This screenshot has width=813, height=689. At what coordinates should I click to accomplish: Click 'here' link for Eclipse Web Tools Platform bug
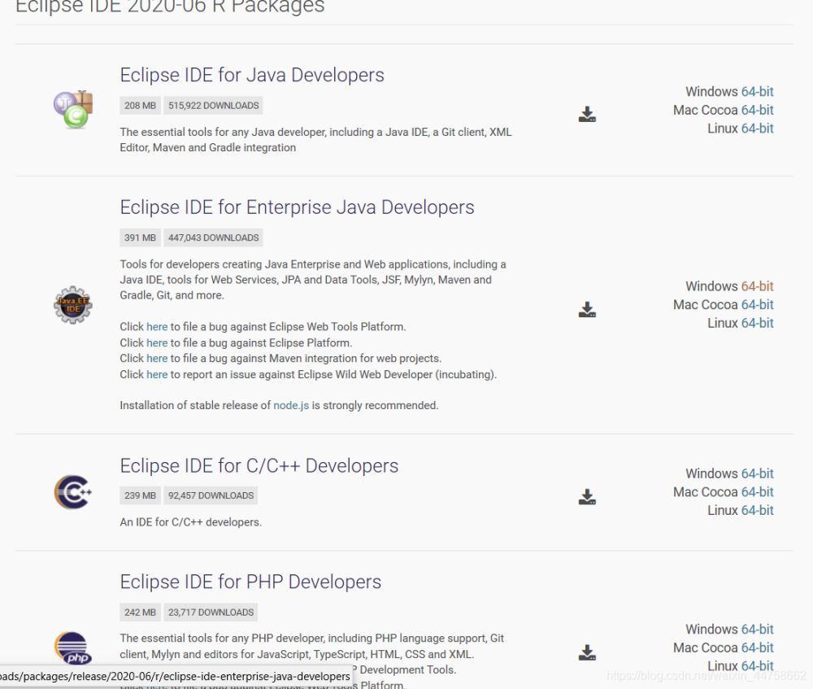point(157,327)
